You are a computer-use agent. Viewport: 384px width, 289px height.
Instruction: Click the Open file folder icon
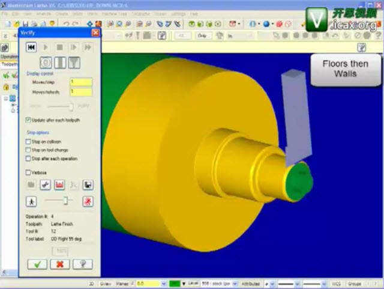[17, 24]
